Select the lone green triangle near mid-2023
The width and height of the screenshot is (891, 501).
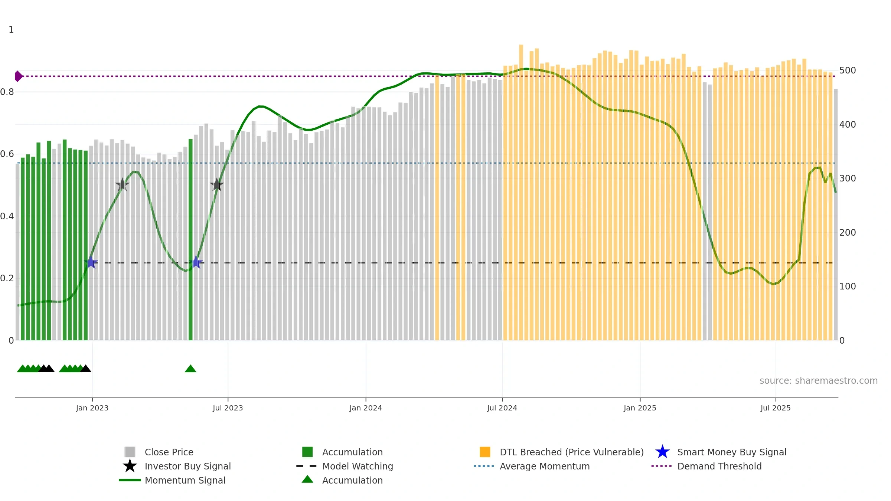(x=190, y=368)
